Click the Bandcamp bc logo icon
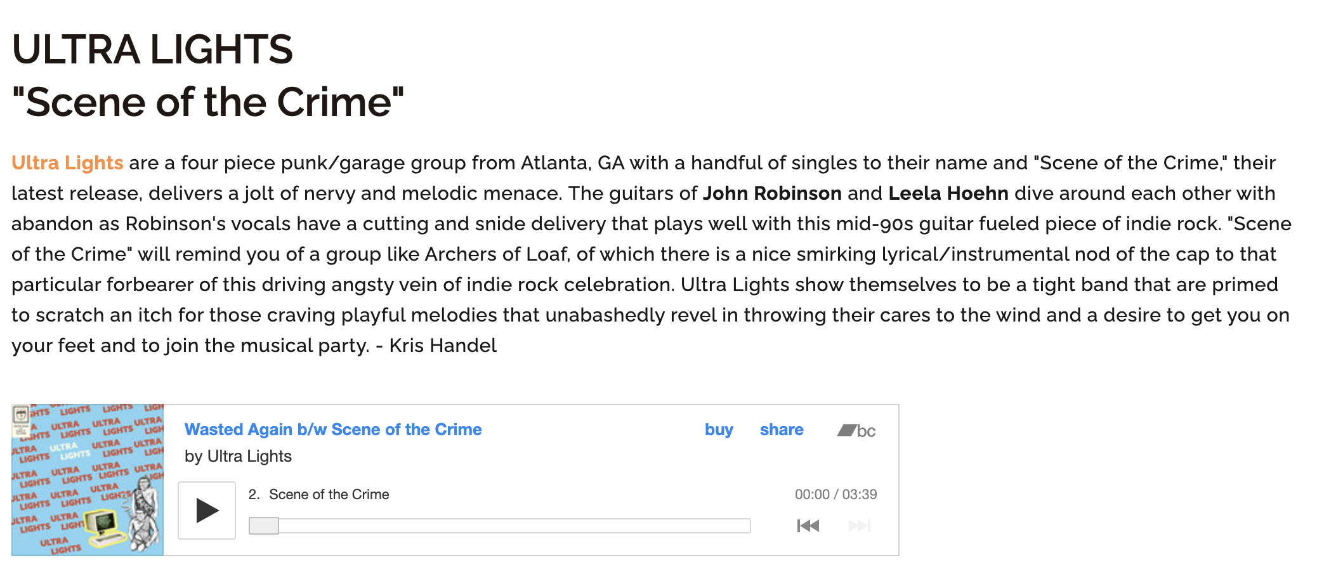The image size is (1317, 586). click(856, 431)
